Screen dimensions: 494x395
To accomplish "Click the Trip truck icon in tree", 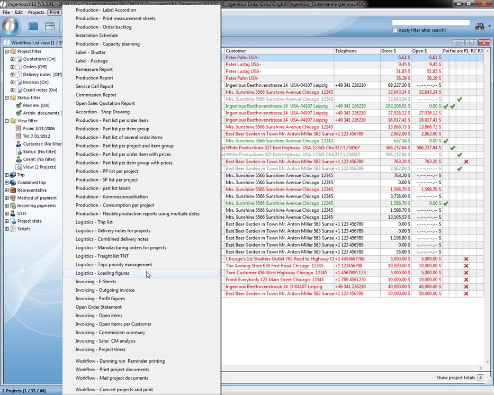I will 13,175.
